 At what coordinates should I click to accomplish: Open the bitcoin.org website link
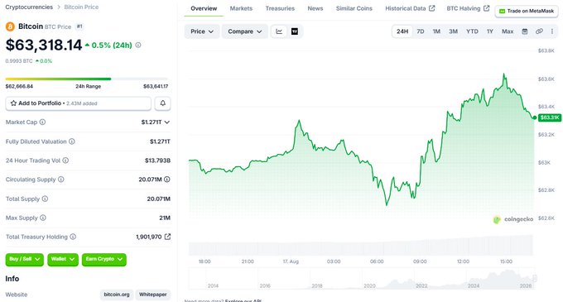tap(117, 295)
